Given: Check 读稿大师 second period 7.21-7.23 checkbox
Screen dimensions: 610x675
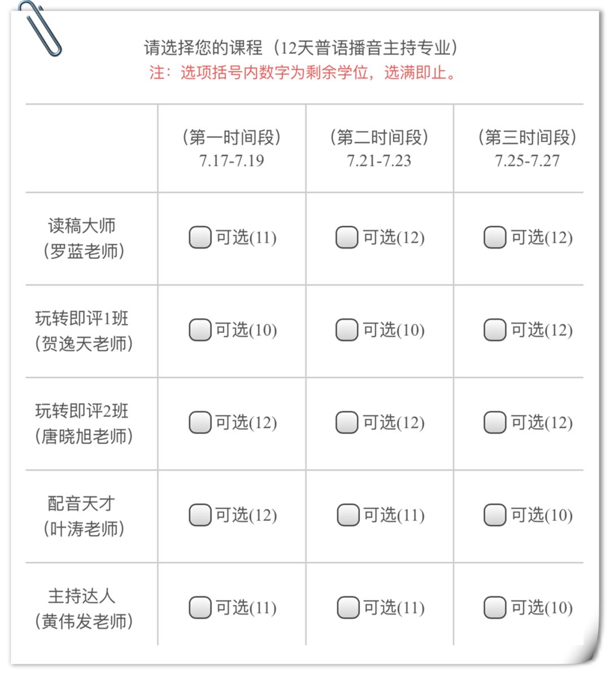Looking at the screenshot, I should 347,237.
